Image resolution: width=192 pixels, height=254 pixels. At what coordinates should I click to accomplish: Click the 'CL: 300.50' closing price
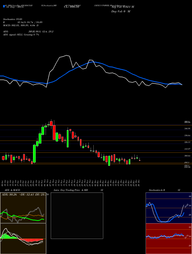tap(71, 7)
